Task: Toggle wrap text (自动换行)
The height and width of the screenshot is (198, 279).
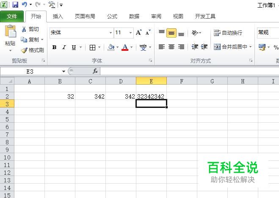Action: [x=228, y=33]
